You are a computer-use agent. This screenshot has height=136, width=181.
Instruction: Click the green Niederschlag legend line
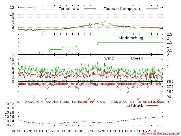coord(152,38)
